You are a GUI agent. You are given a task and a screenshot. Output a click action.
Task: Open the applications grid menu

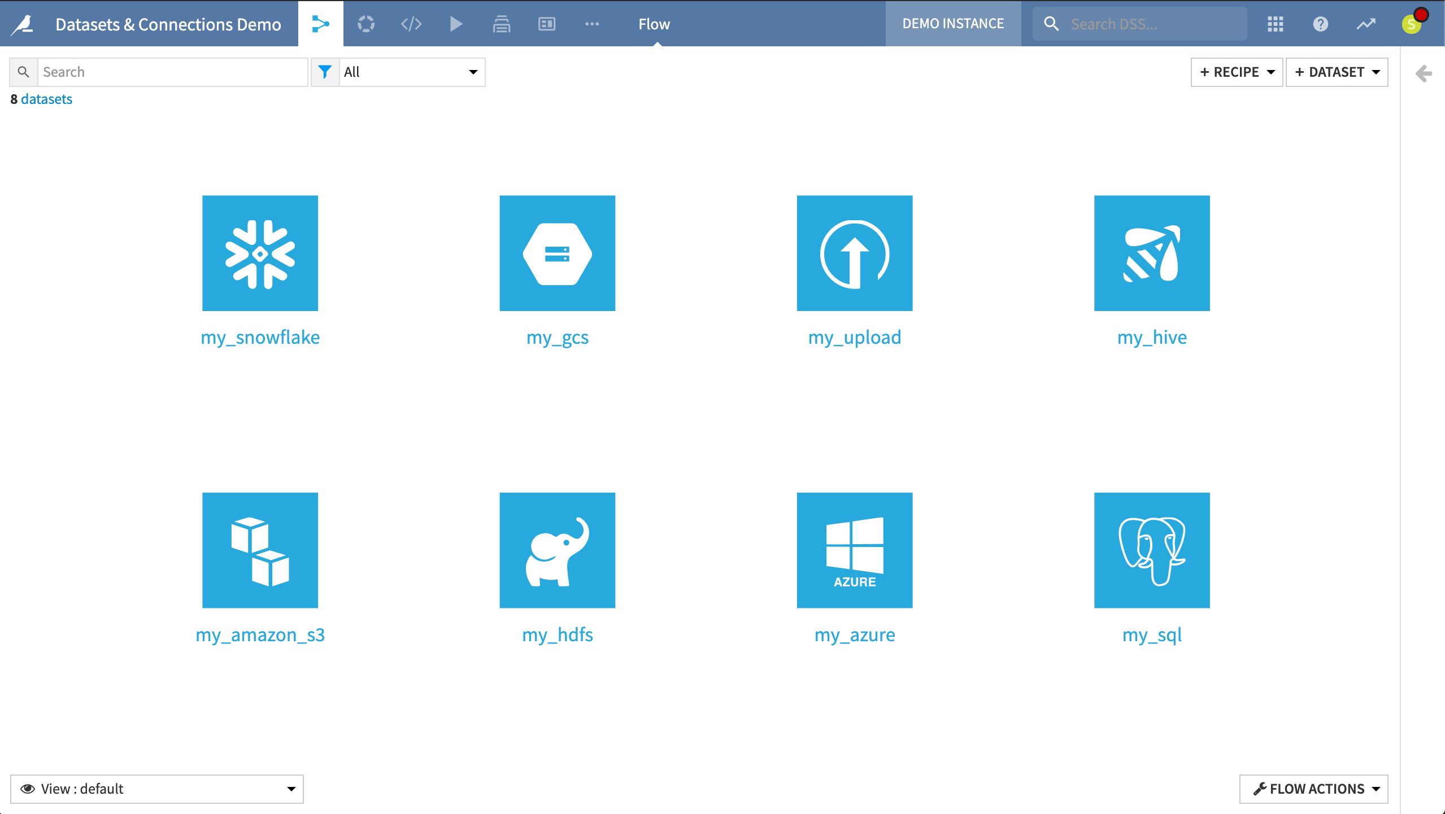(1275, 24)
